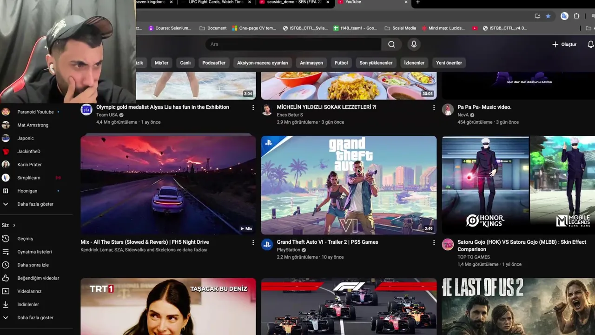Play the Satoru Gojo comparison thumbnail
This screenshot has height=335, width=595.
tap(518, 185)
